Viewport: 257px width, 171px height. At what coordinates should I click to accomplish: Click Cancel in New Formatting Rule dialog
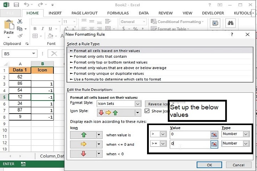click(x=238, y=165)
